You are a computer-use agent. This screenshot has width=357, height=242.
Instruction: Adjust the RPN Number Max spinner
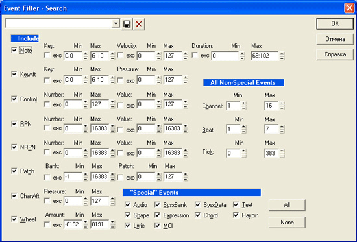tap(112, 128)
